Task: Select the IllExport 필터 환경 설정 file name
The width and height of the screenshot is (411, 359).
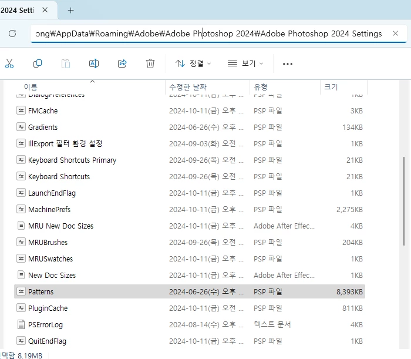Action: pos(65,143)
